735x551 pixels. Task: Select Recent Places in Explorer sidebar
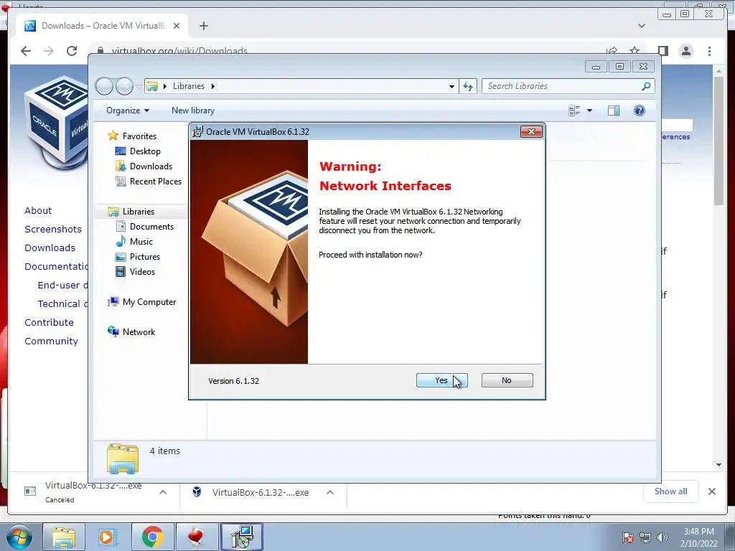coord(156,182)
